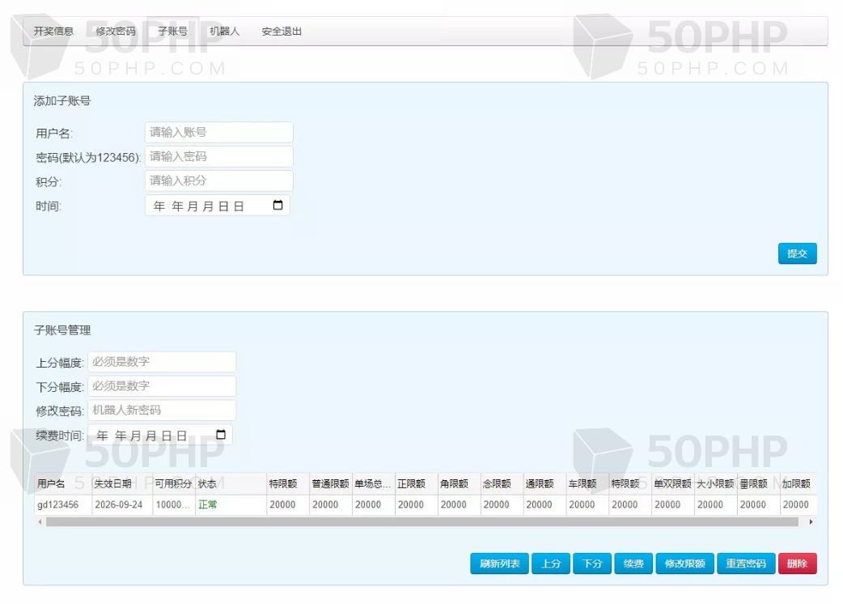843x604 pixels.
Task: Open the 机器人 menu item
Action: (x=224, y=32)
